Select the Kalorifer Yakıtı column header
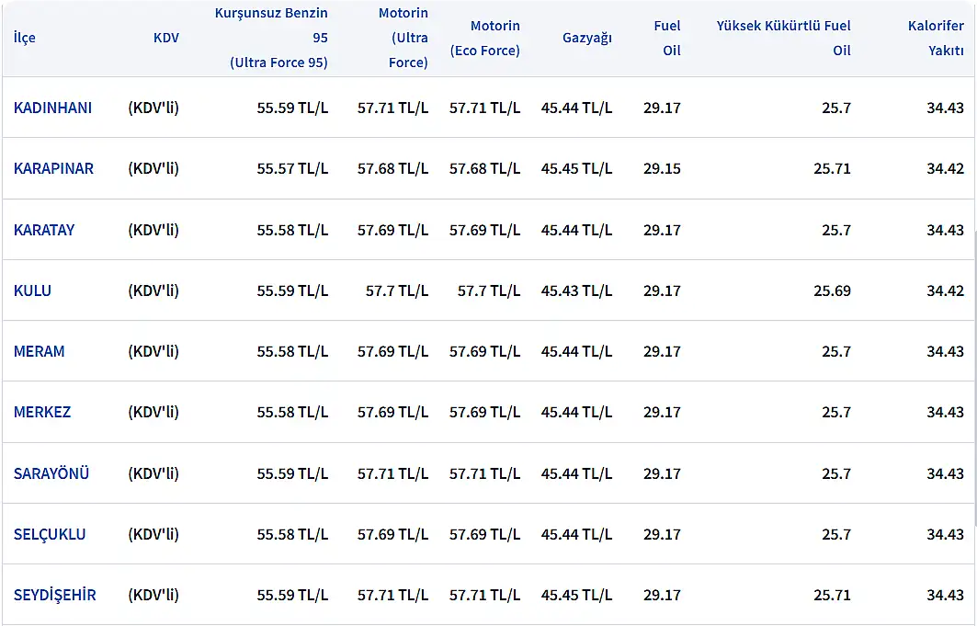This screenshot has width=977, height=626. pos(936,38)
